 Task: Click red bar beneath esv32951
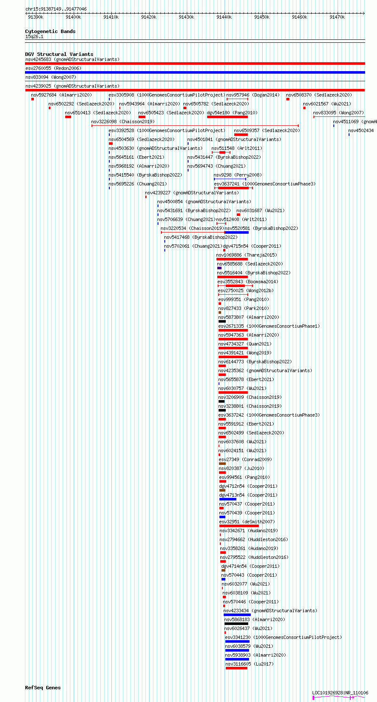click(x=239, y=526)
